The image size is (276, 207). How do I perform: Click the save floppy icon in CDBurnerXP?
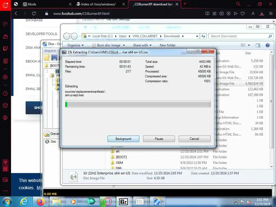54,58
